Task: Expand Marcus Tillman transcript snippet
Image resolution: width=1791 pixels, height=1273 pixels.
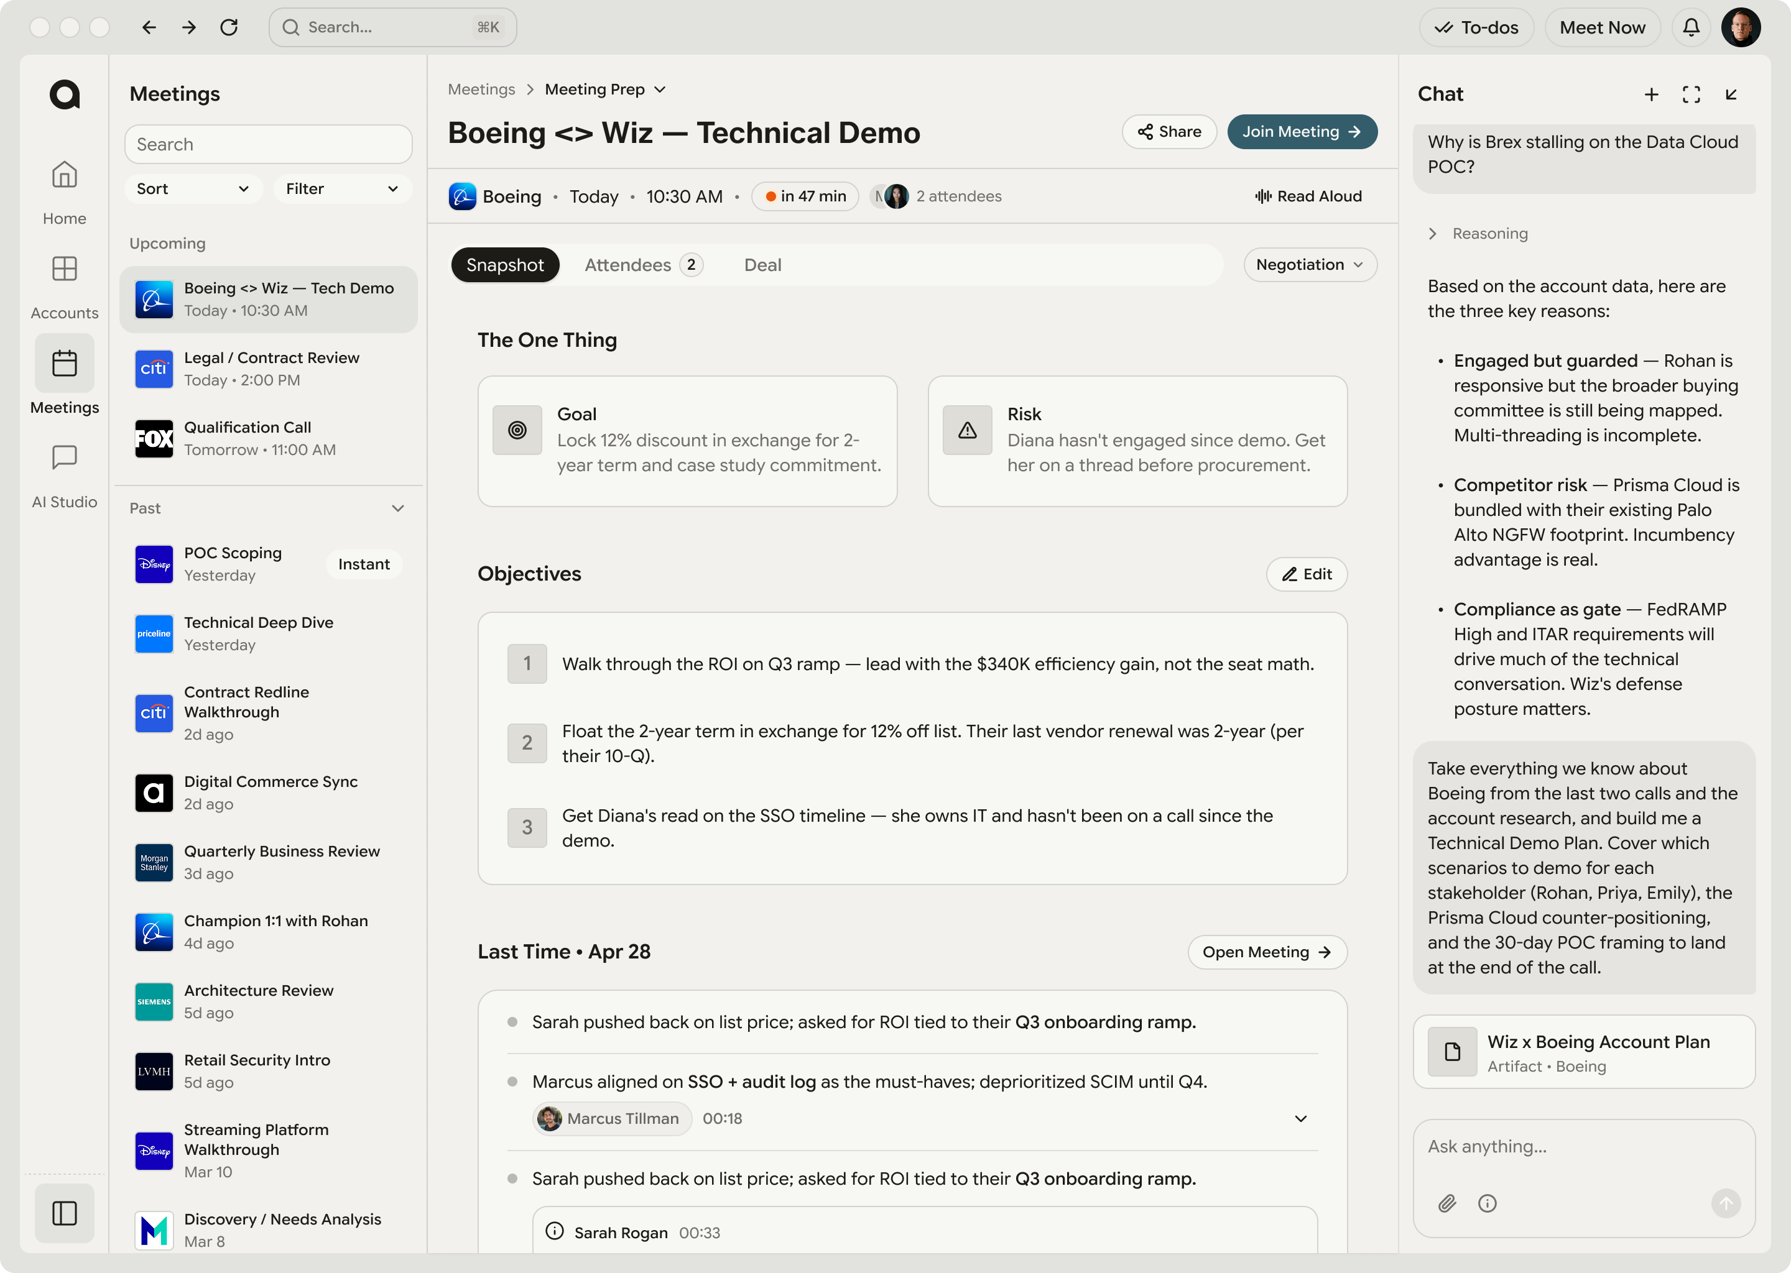Action: click(1301, 1119)
